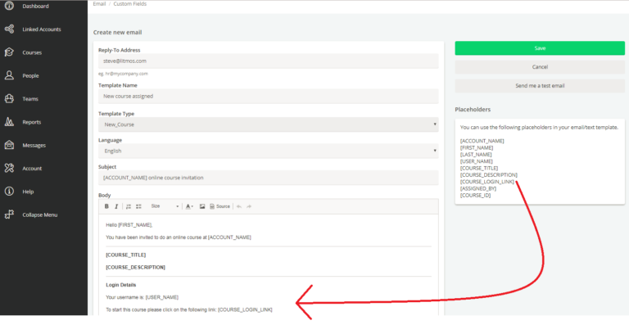Screen dimensions: 629x325
Task: Click [LAST_NAME] in placeholders list
Action: click(x=476, y=154)
